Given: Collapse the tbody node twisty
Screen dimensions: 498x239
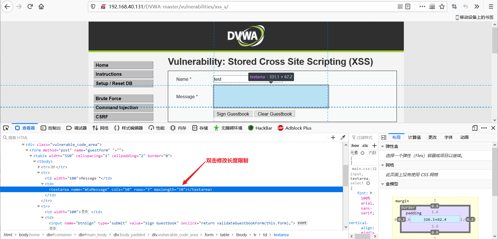Looking at the screenshot, I should [35, 161].
